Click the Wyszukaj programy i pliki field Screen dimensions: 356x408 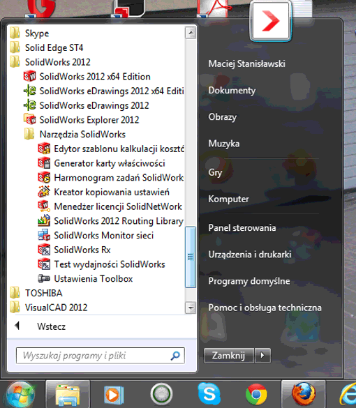[101, 356]
